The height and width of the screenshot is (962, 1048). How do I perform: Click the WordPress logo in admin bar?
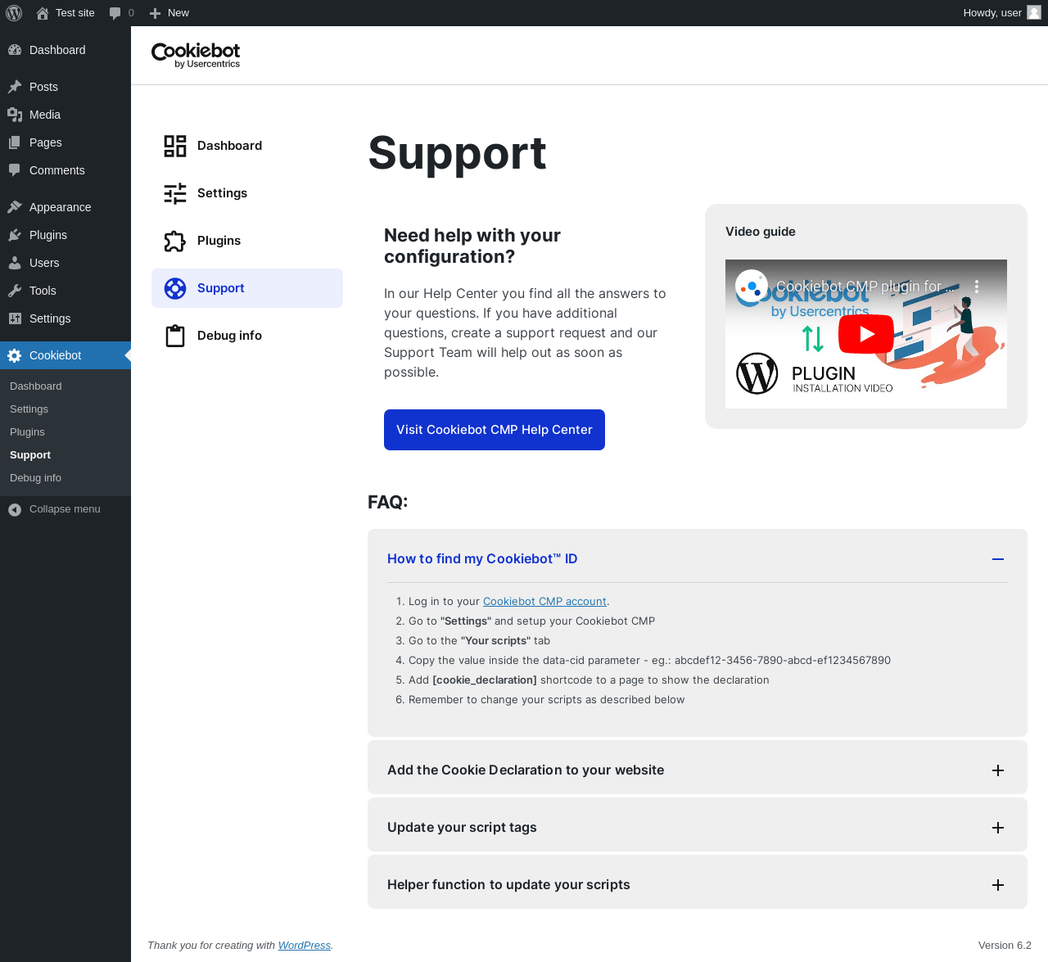[x=14, y=13]
